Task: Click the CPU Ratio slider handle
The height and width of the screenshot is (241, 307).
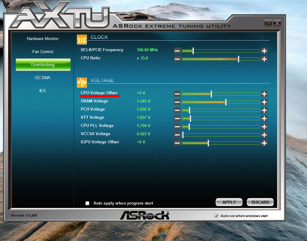Action: coord(238,59)
